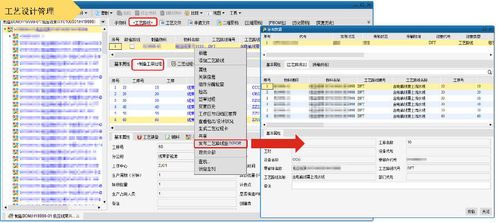This screenshot has height=223, width=498.
Task: Click the 备注 field in 发布数据 dialog
Action: (391, 185)
